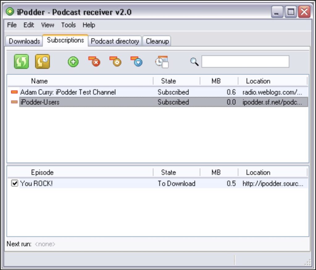Viewport: 316px width, 270px height.
Task: Click the To Download state cell
Action: coord(176,183)
